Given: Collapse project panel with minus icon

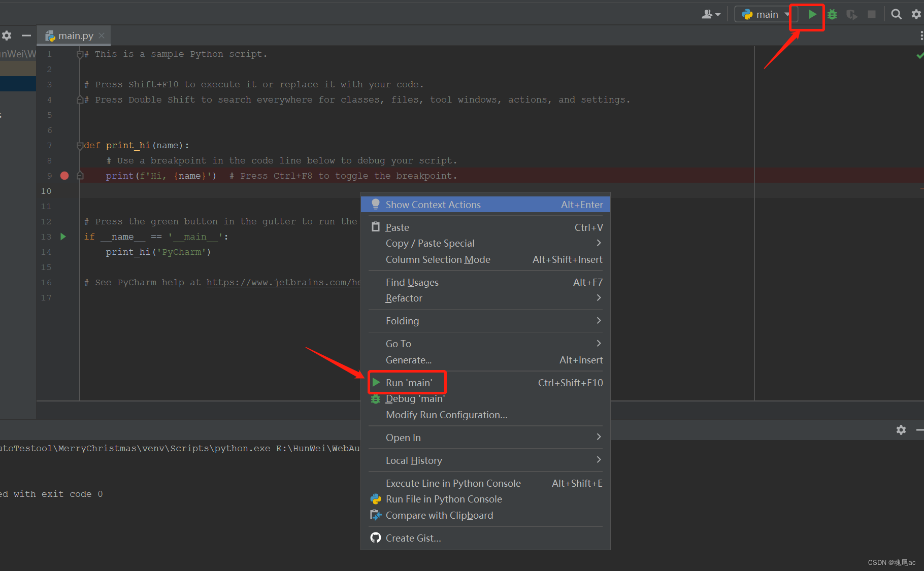Looking at the screenshot, I should (26, 36).
